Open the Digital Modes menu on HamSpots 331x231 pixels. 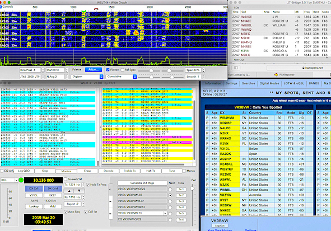[x=269, y=83]
